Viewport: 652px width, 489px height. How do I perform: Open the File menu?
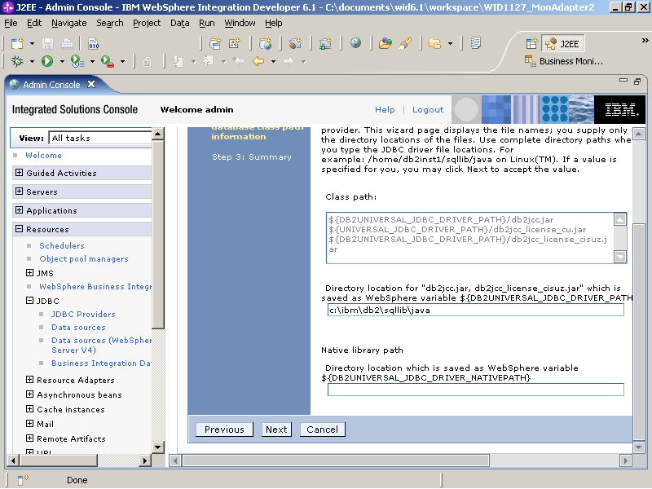(11, 23)
